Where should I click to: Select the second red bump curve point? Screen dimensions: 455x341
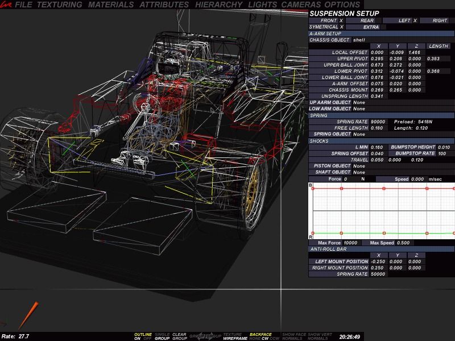pyautogui.click(x=341, y=188)
